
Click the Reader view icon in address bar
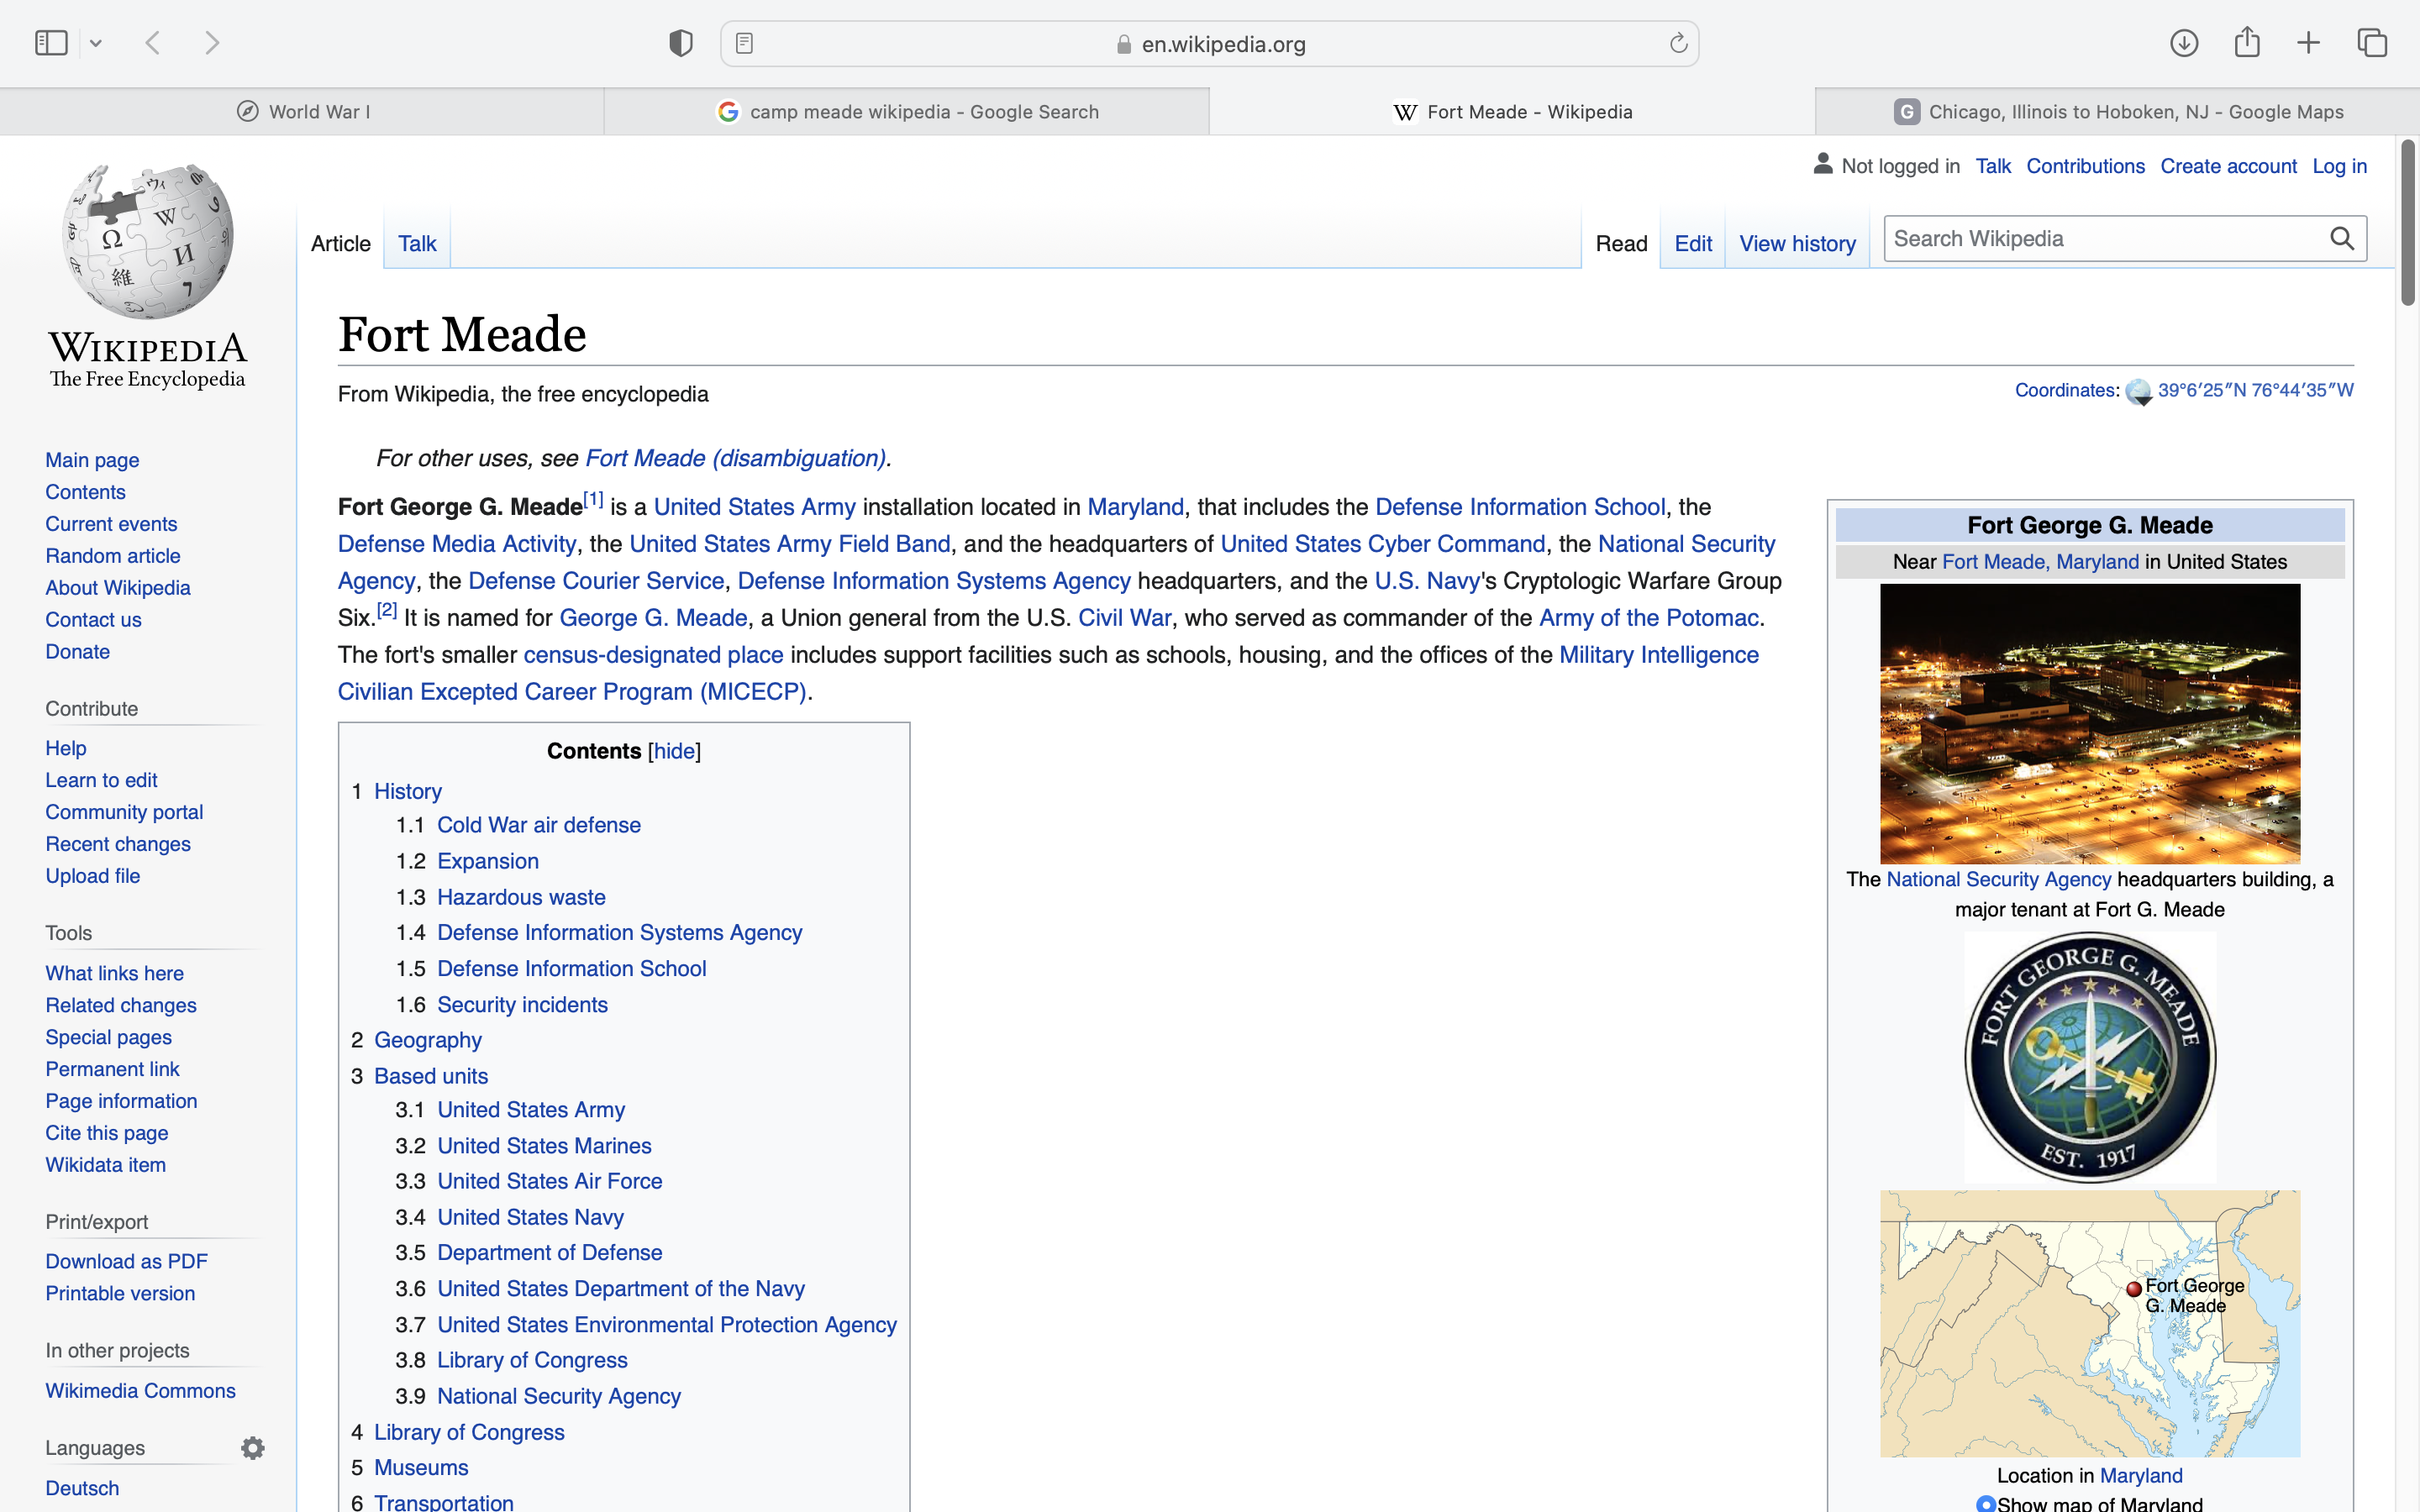[744, 43]
